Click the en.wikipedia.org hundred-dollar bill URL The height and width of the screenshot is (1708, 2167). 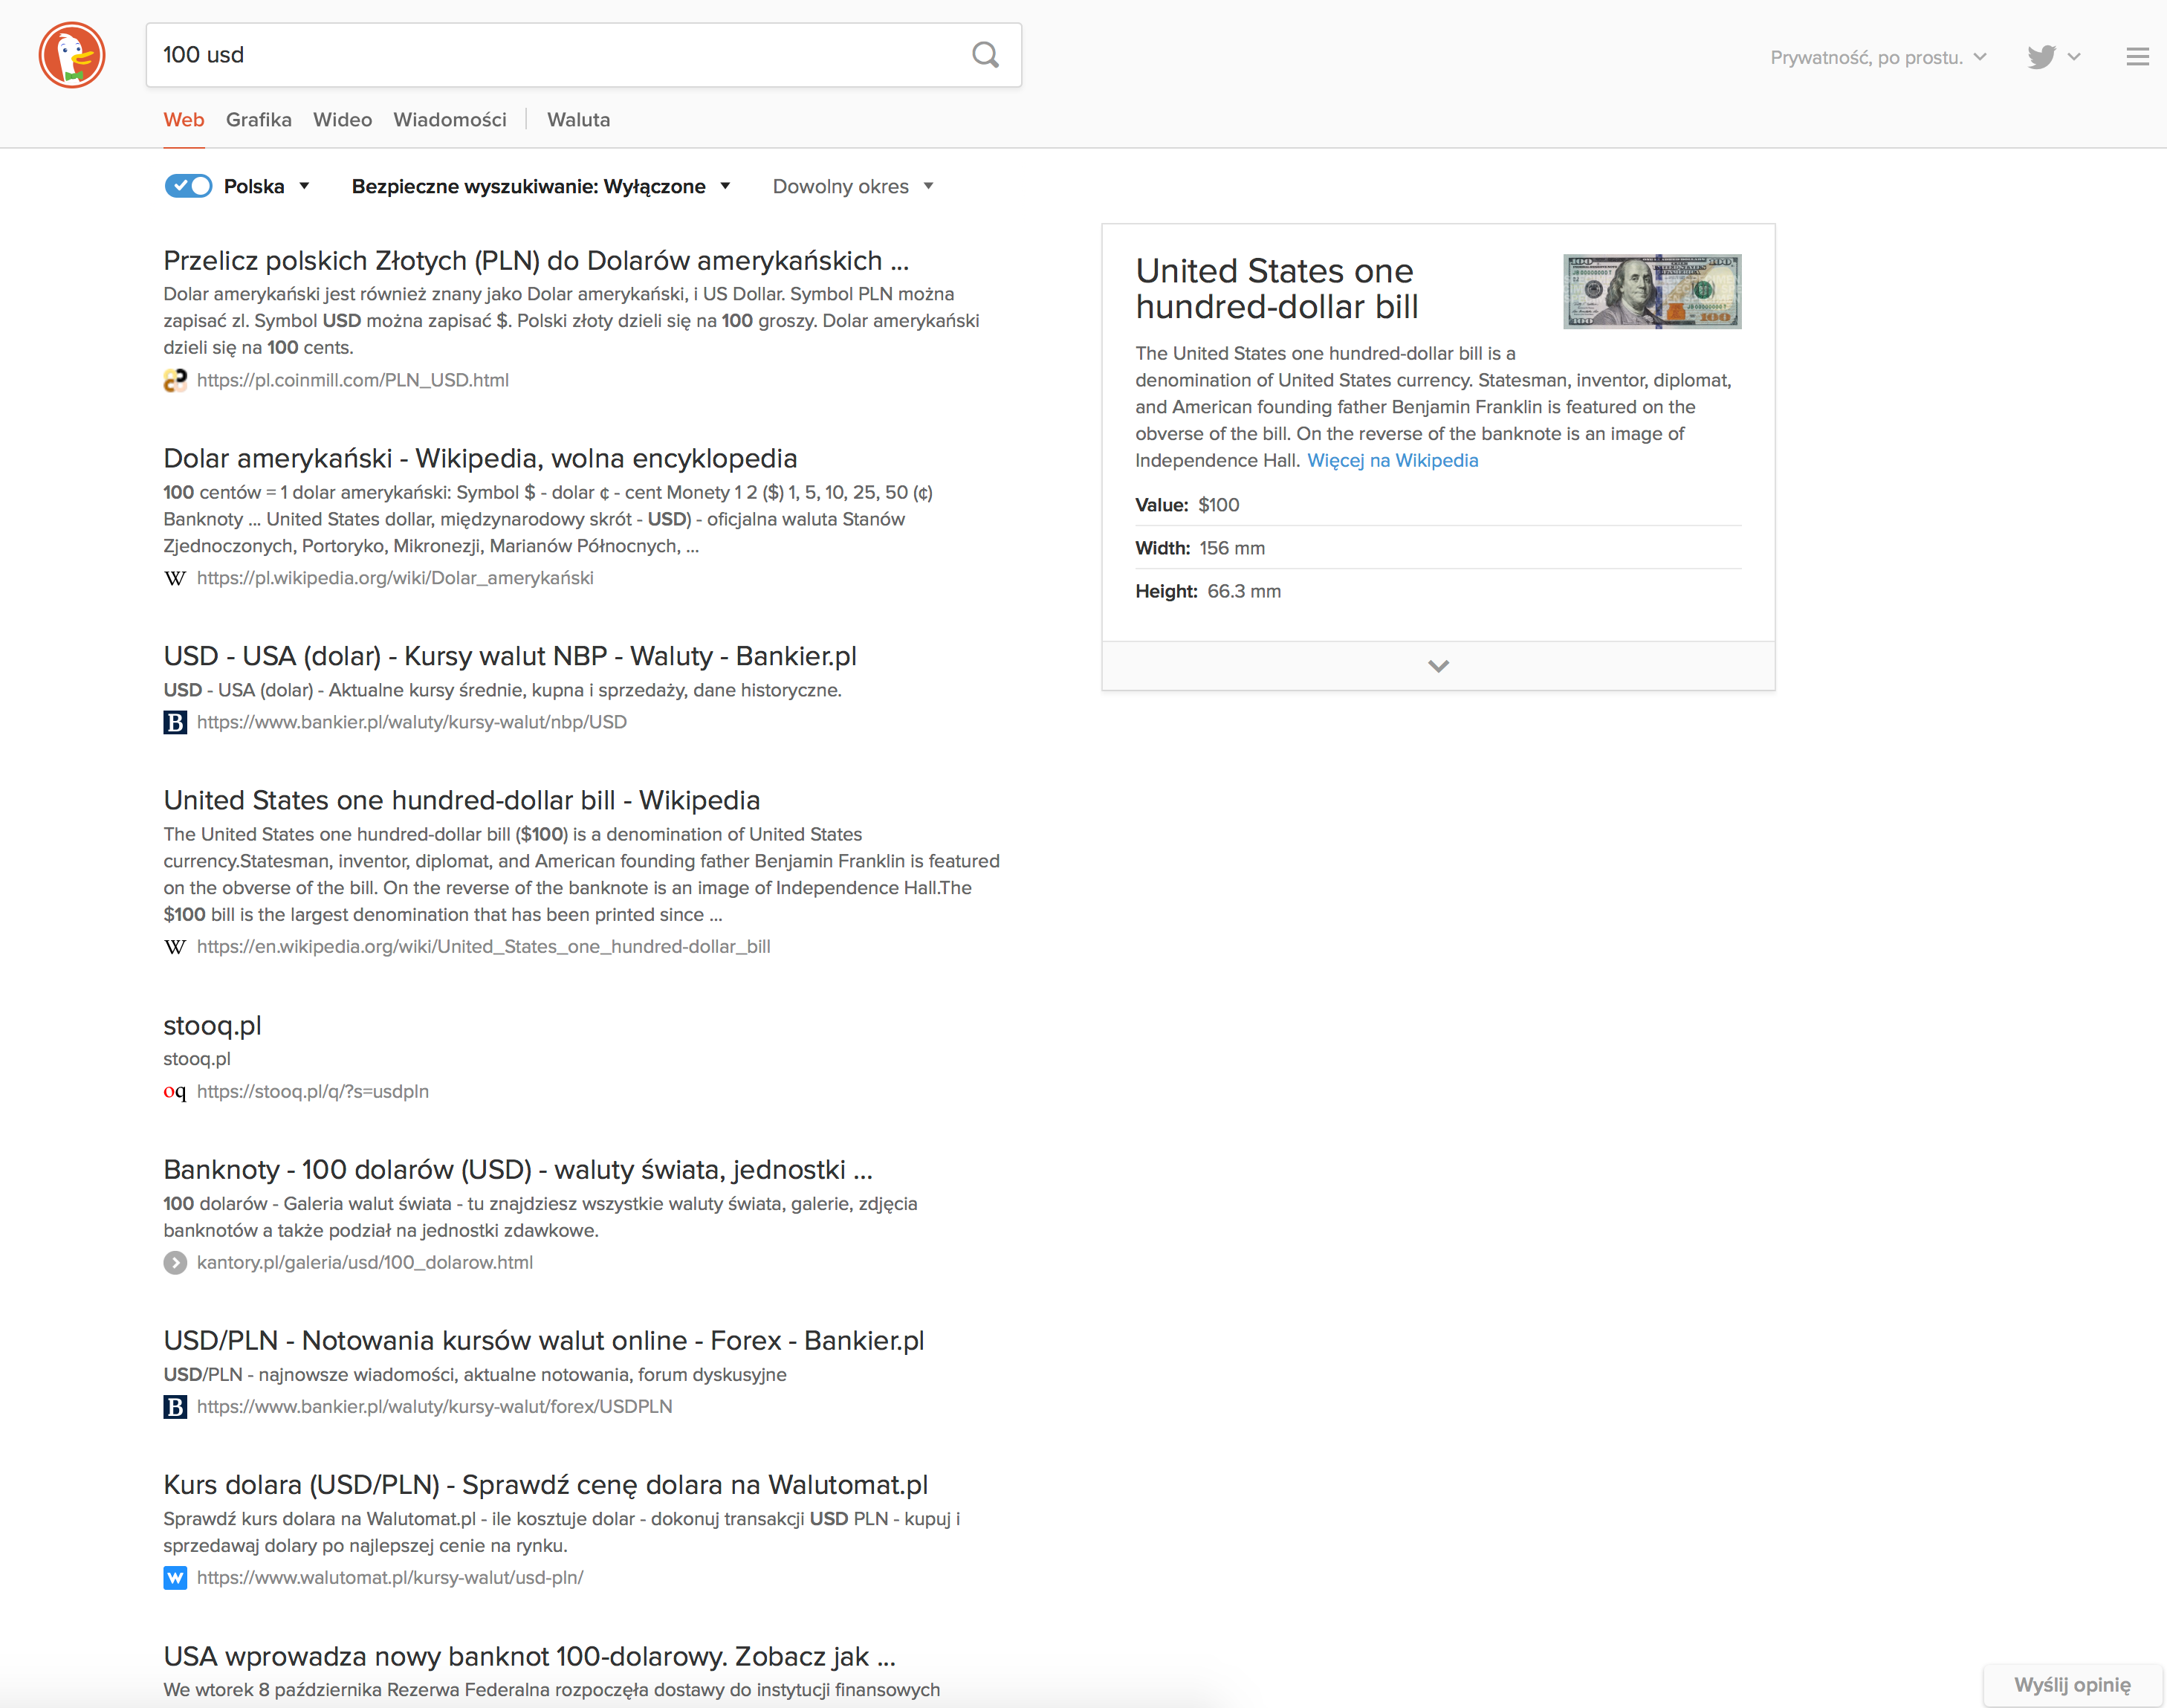(x=483, y=946)
